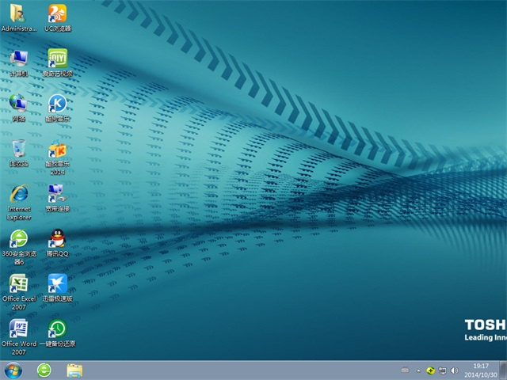Select the Internet Explorer desktop icon
This screenshot has height=380, width=507.
click(18, 193)
